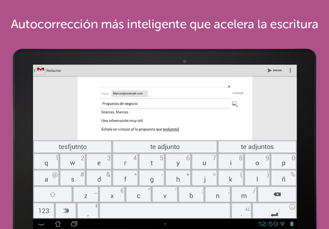Go to the Android home screen
The width and height of the screenshot is (329, 229).
[58, 224]
